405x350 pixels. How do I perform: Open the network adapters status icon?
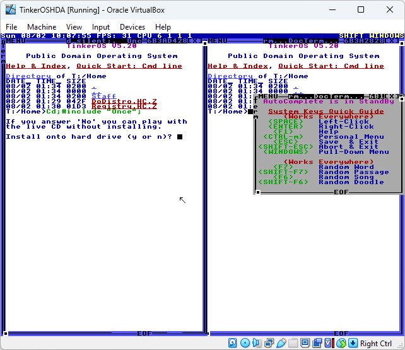click(269, 343)
